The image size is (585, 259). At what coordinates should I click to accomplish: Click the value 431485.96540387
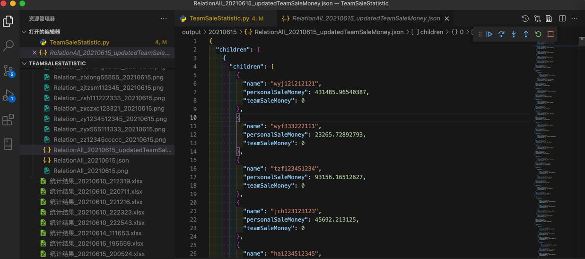[340, 92]
